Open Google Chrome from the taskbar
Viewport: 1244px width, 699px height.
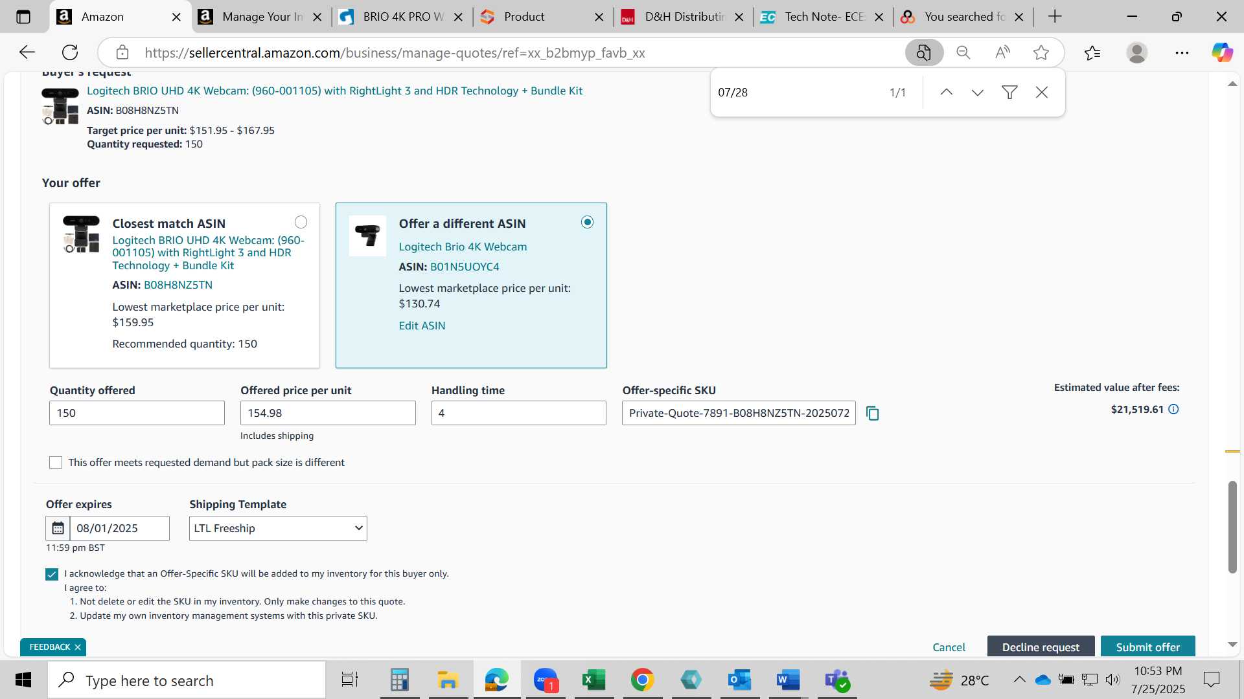tap(642, 680)
